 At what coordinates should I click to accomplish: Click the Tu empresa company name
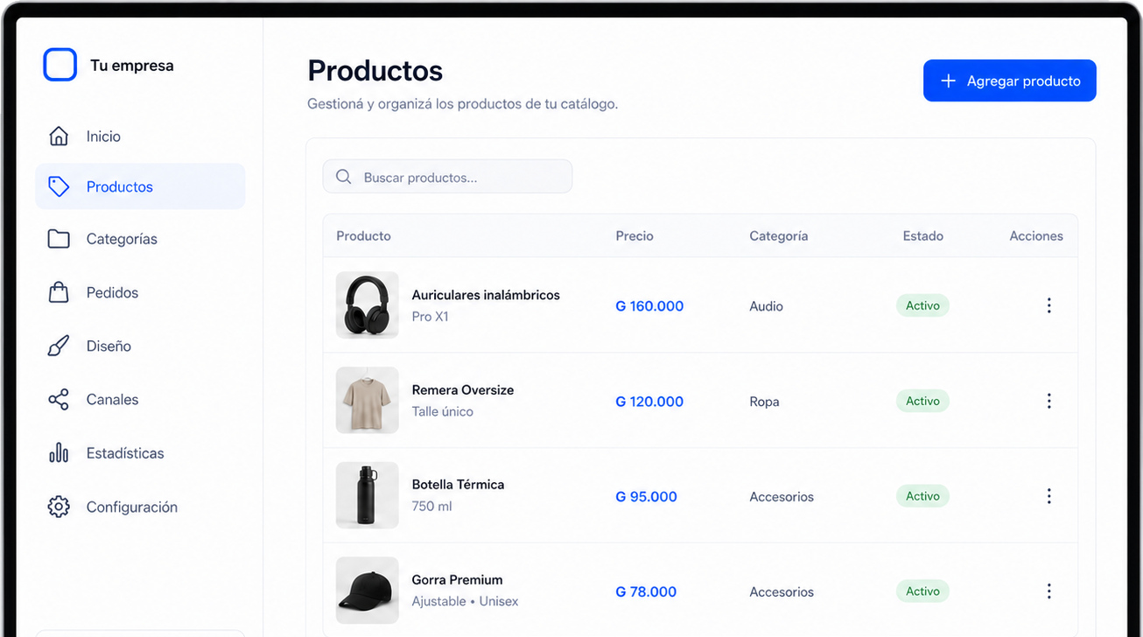coord(132,66)
